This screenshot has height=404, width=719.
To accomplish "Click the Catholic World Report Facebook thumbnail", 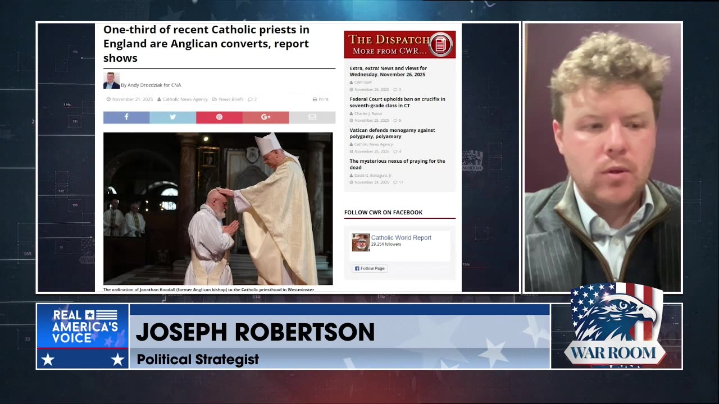I will [361, 242].
